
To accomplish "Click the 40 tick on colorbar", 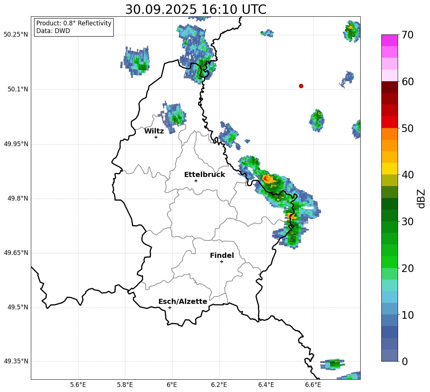I will click(408, 175).
